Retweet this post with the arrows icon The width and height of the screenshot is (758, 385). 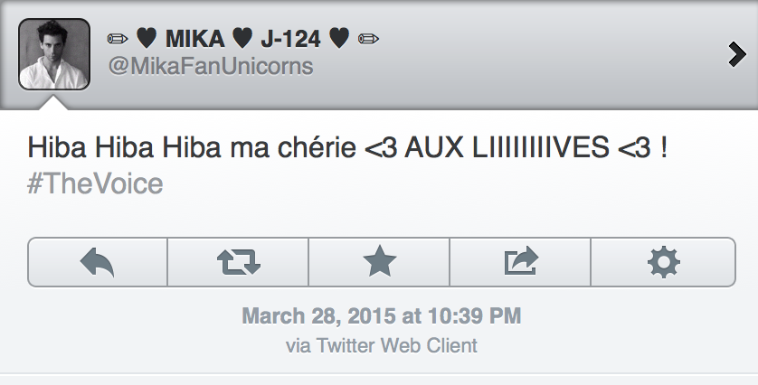239,262
